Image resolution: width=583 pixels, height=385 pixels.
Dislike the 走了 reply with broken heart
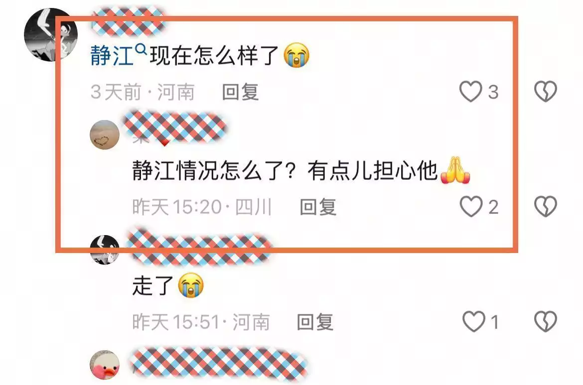[x=546, y=321]
